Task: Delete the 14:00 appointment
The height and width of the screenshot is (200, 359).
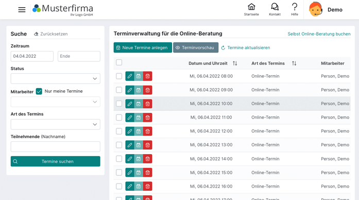Action: click(147, 159)
